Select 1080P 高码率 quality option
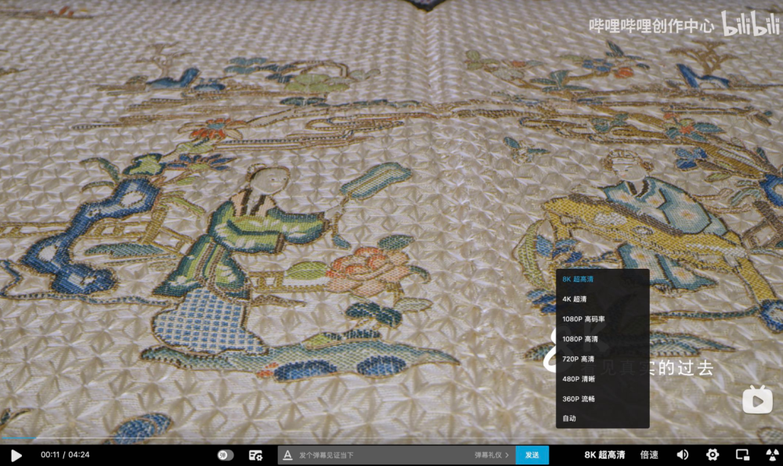 pyautogui.click(x=602, y=320)
